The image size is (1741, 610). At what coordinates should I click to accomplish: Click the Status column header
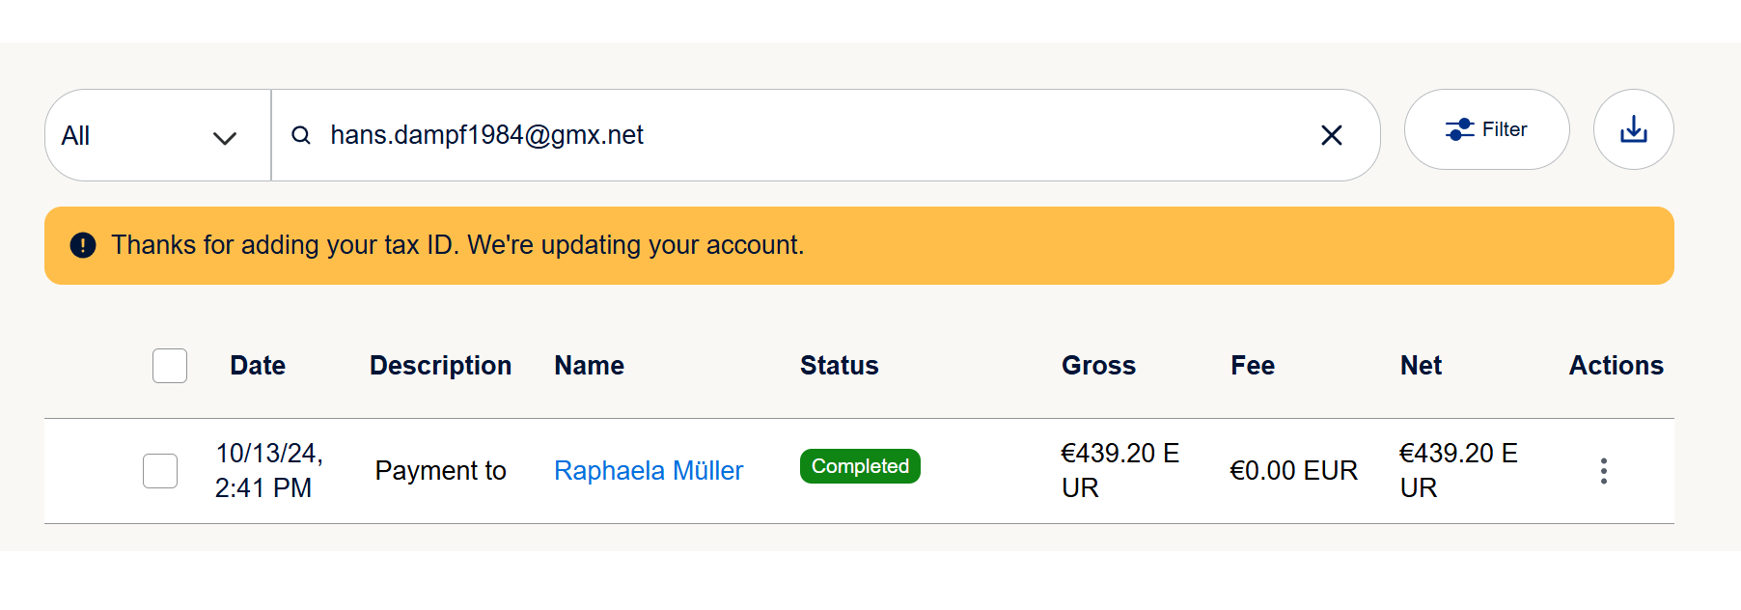tap(839, 366)
